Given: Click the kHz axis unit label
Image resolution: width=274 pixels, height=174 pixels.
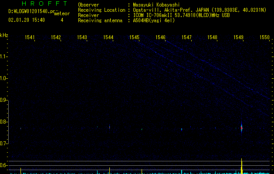Looking at the screenshot, I should tap(4, 35).
